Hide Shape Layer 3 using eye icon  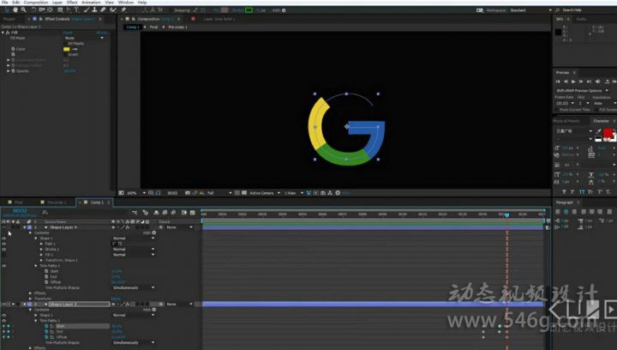tap(3, 305)
